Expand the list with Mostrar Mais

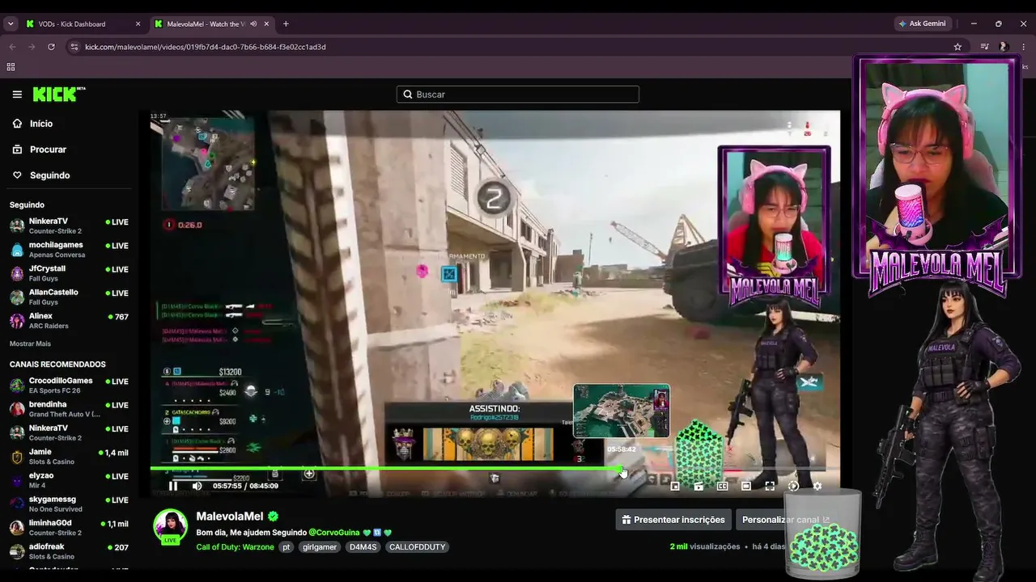point(30,344)
